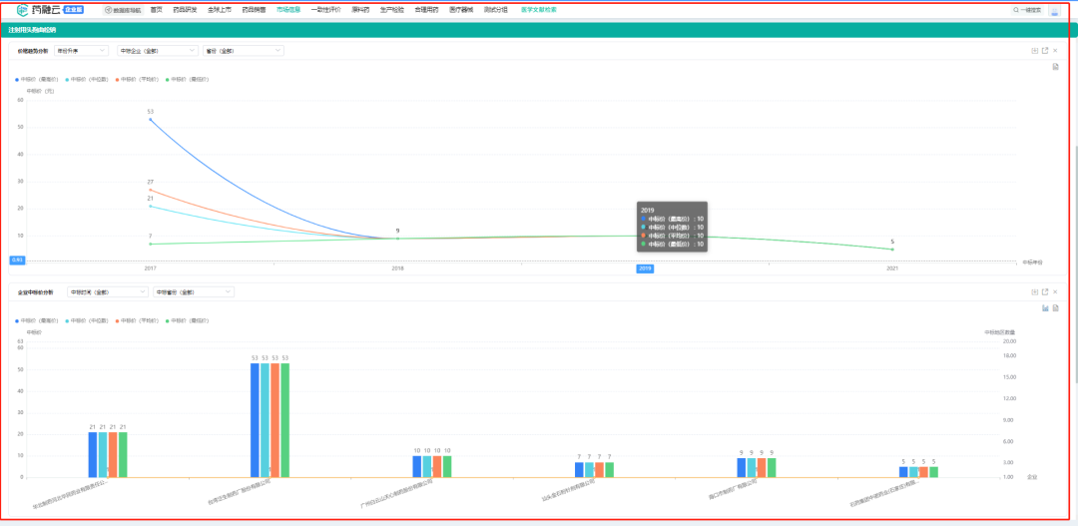Toggle 中标价(平均价) series in trend chart legend
Viewport: 1078px width, 526px height.
pyautogui.click(x=138, y=79)
